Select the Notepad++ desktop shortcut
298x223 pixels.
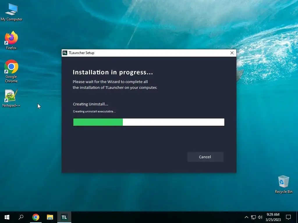pyautogui.click(x=11, y=98)
